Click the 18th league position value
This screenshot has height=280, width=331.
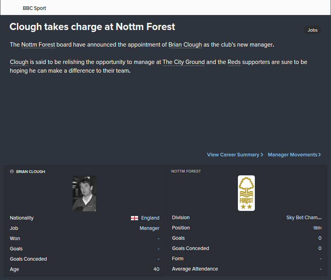click(317, 228)
